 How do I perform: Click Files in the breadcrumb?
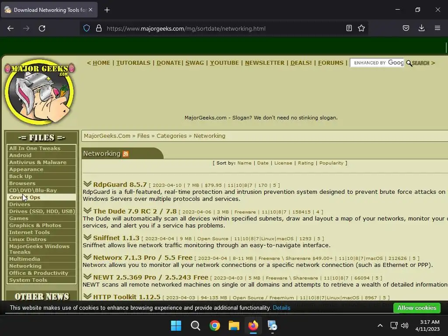(x=143, y=136)
